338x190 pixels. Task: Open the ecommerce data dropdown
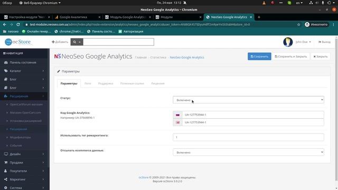pos(248,152)
